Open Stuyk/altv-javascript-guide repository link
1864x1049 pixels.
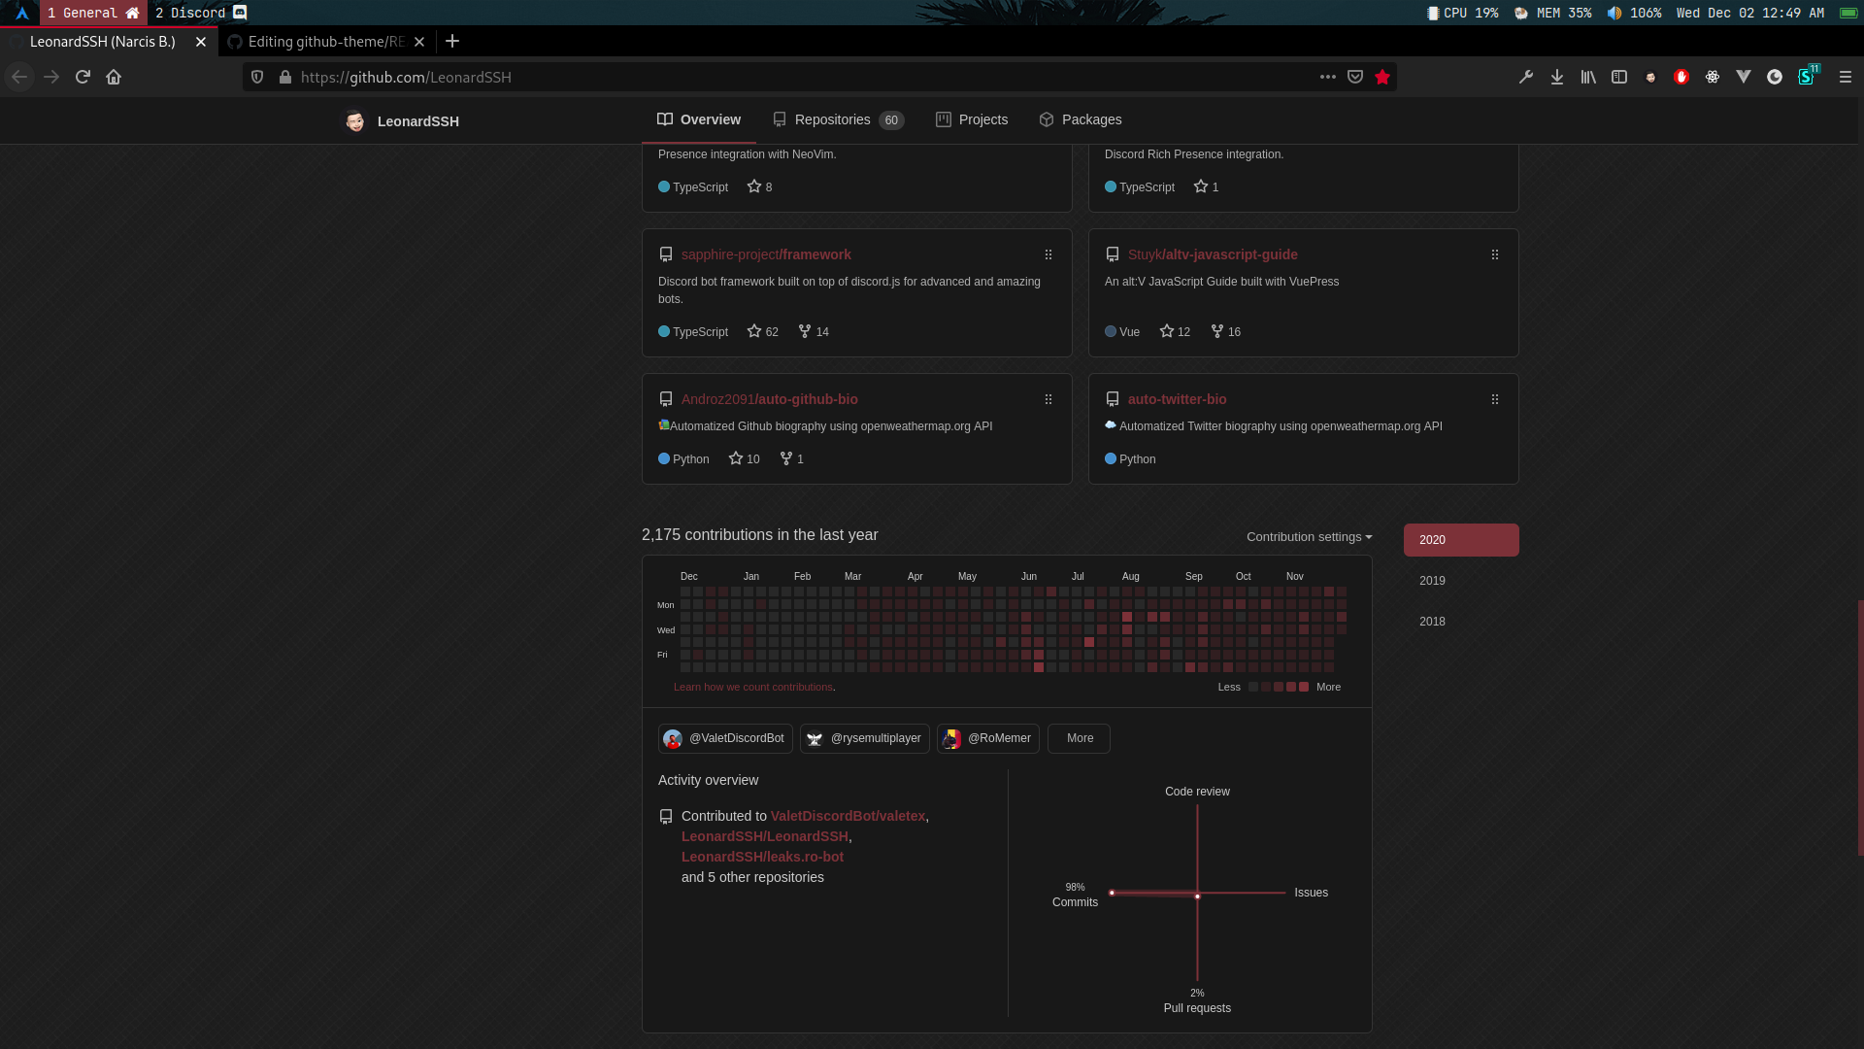click(1213, 254)
